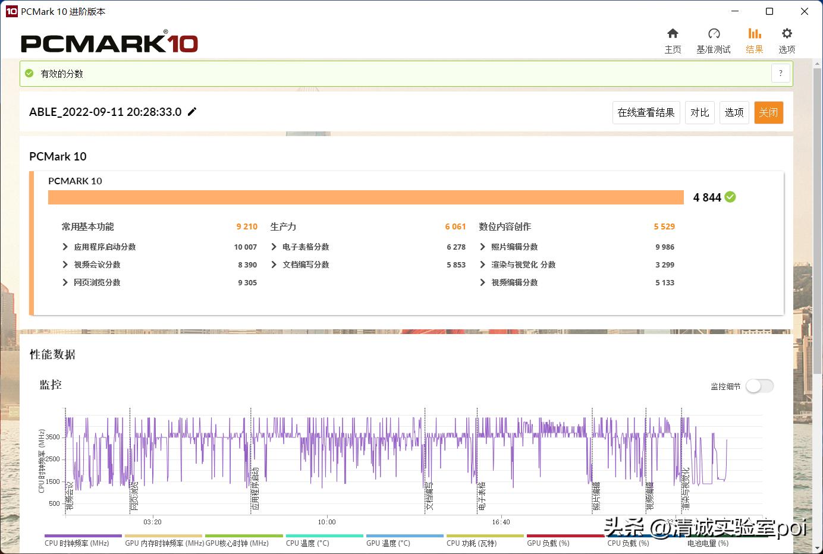Click the 电子表格 marker in the chart
The image size is (823, 554).
[x=482, y=496]
